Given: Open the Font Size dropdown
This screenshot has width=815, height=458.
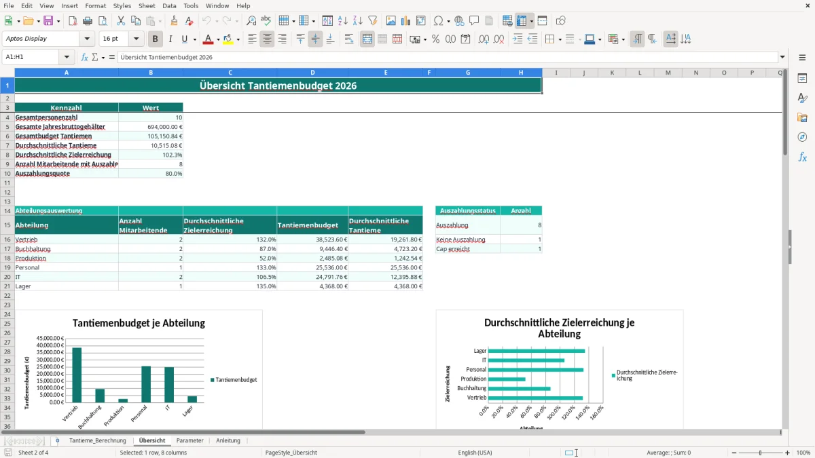Looking at the screenshot, I should [x=137, y=39].
